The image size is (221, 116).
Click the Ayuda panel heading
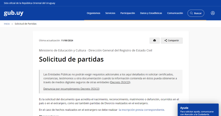point(184,108)
